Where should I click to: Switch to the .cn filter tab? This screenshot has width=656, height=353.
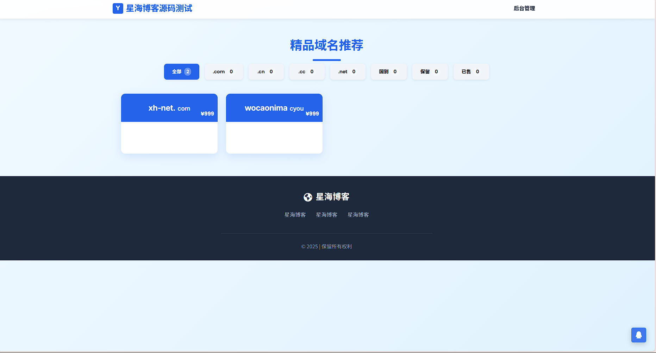click(x=265, y=72)
